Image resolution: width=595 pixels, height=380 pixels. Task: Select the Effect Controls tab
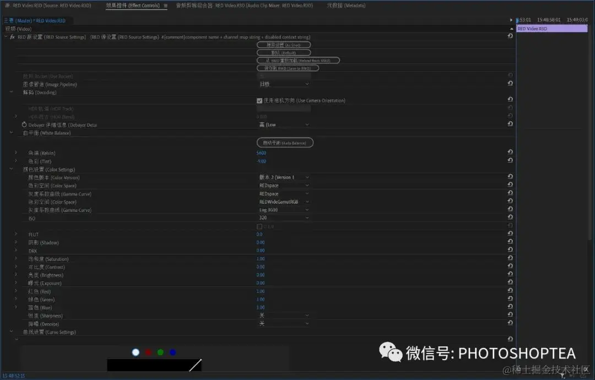[x=133, y=6]
